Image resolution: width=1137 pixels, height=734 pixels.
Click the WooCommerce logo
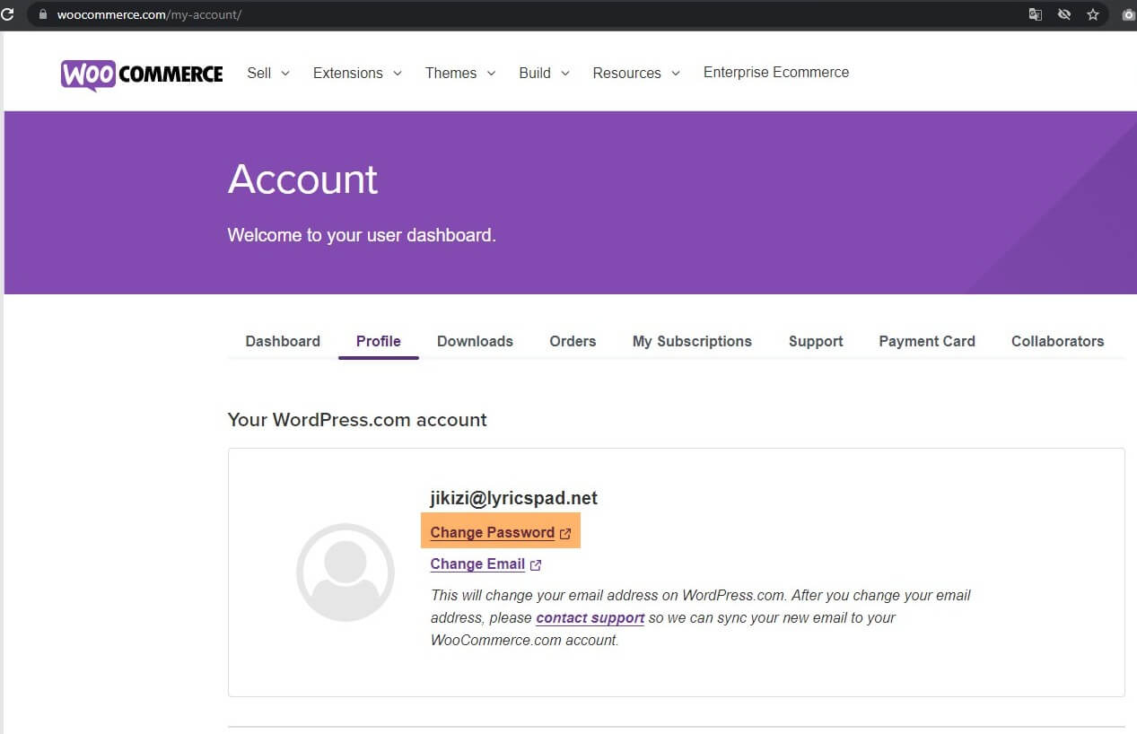coord(142,74)
